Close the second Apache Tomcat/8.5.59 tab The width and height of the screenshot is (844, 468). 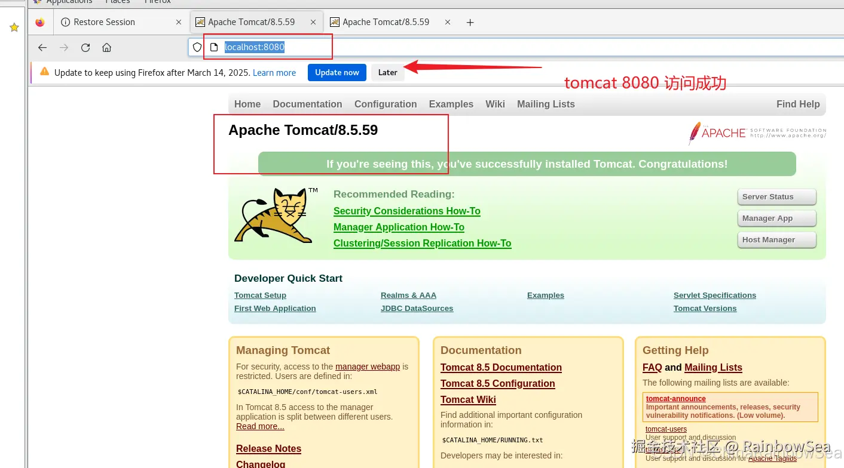click(448, 22)
